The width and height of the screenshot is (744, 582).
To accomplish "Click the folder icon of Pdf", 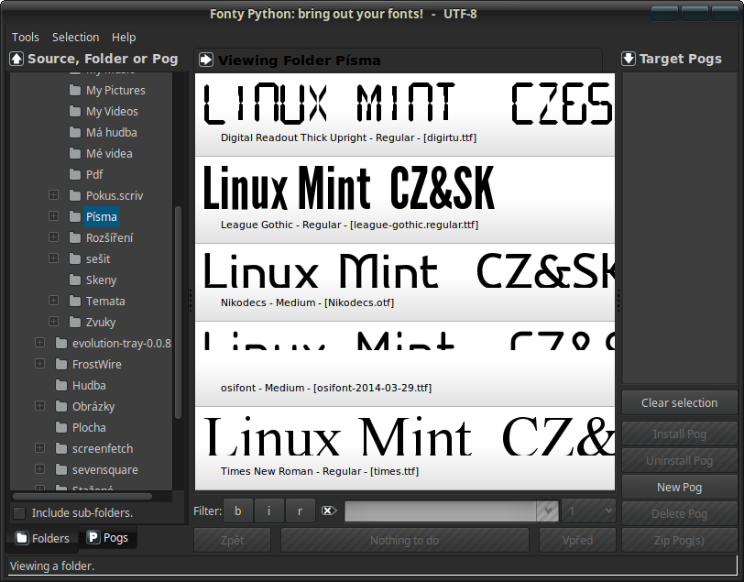I will 75,175.
